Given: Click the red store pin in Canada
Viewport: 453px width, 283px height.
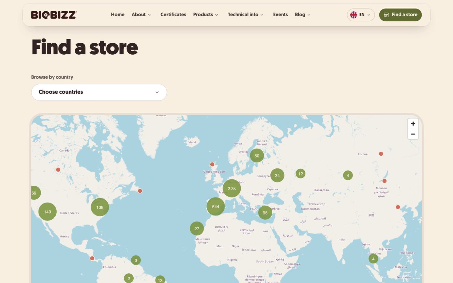Looking at the screenshot, I should pos(58,170).
